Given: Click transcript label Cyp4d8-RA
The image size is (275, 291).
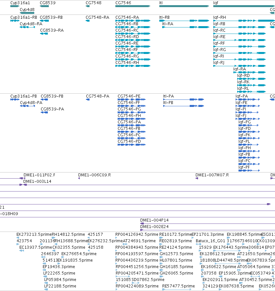Looking at the screenshot, I should [31, 24].
